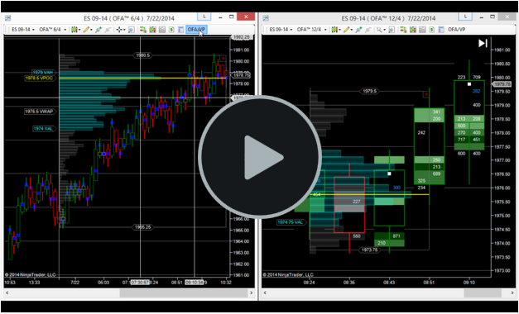The width and height of the screenshot is (519, 314).
Task: Click the red A marker on right chart
Action: [426, 94]
